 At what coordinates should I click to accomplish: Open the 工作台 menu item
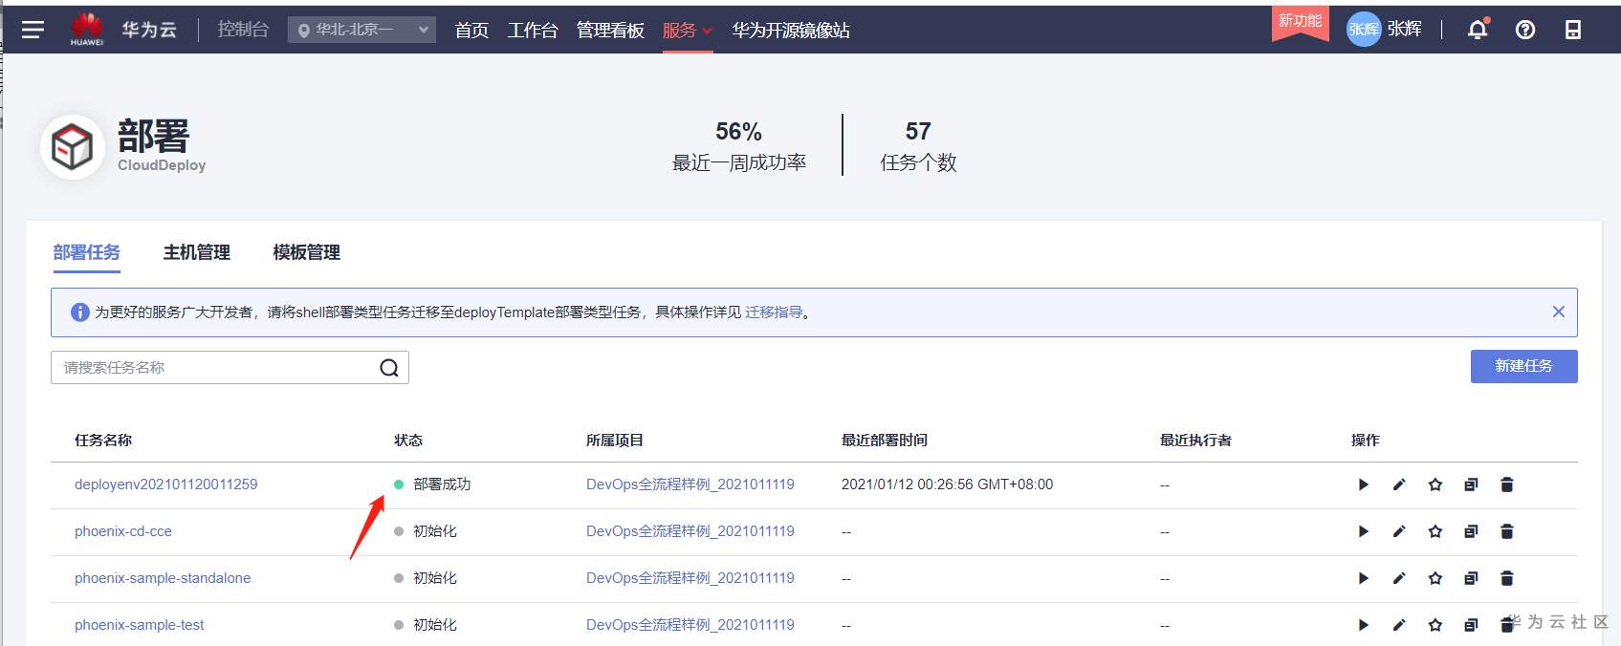tap(533, 30)
